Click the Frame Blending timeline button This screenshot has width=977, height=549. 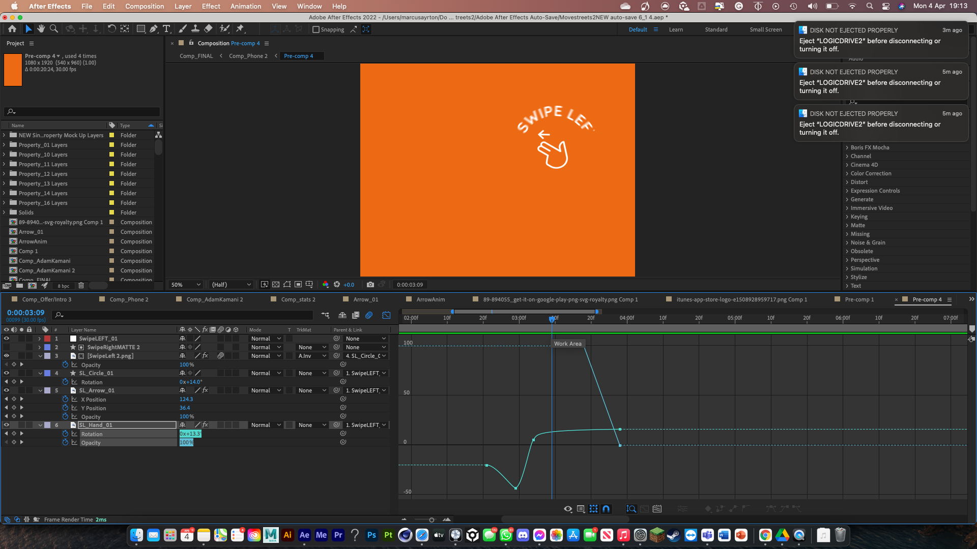coord(356,315)
